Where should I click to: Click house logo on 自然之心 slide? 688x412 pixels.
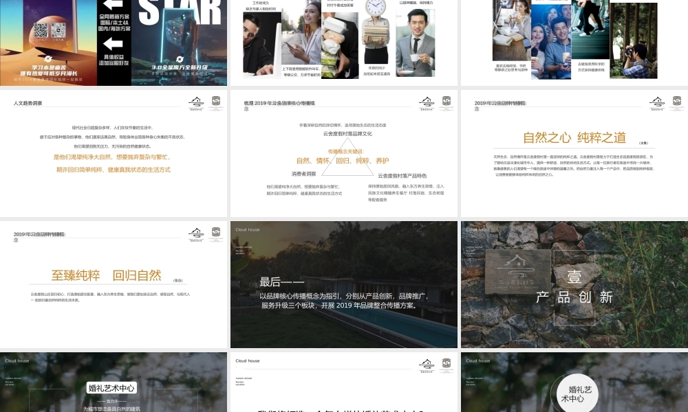(657, 102)
